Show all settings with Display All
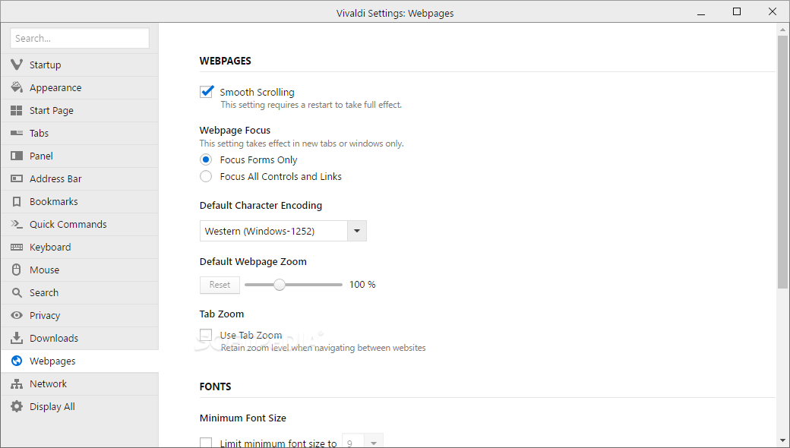The image size is (790, 448). click(52, 406)
